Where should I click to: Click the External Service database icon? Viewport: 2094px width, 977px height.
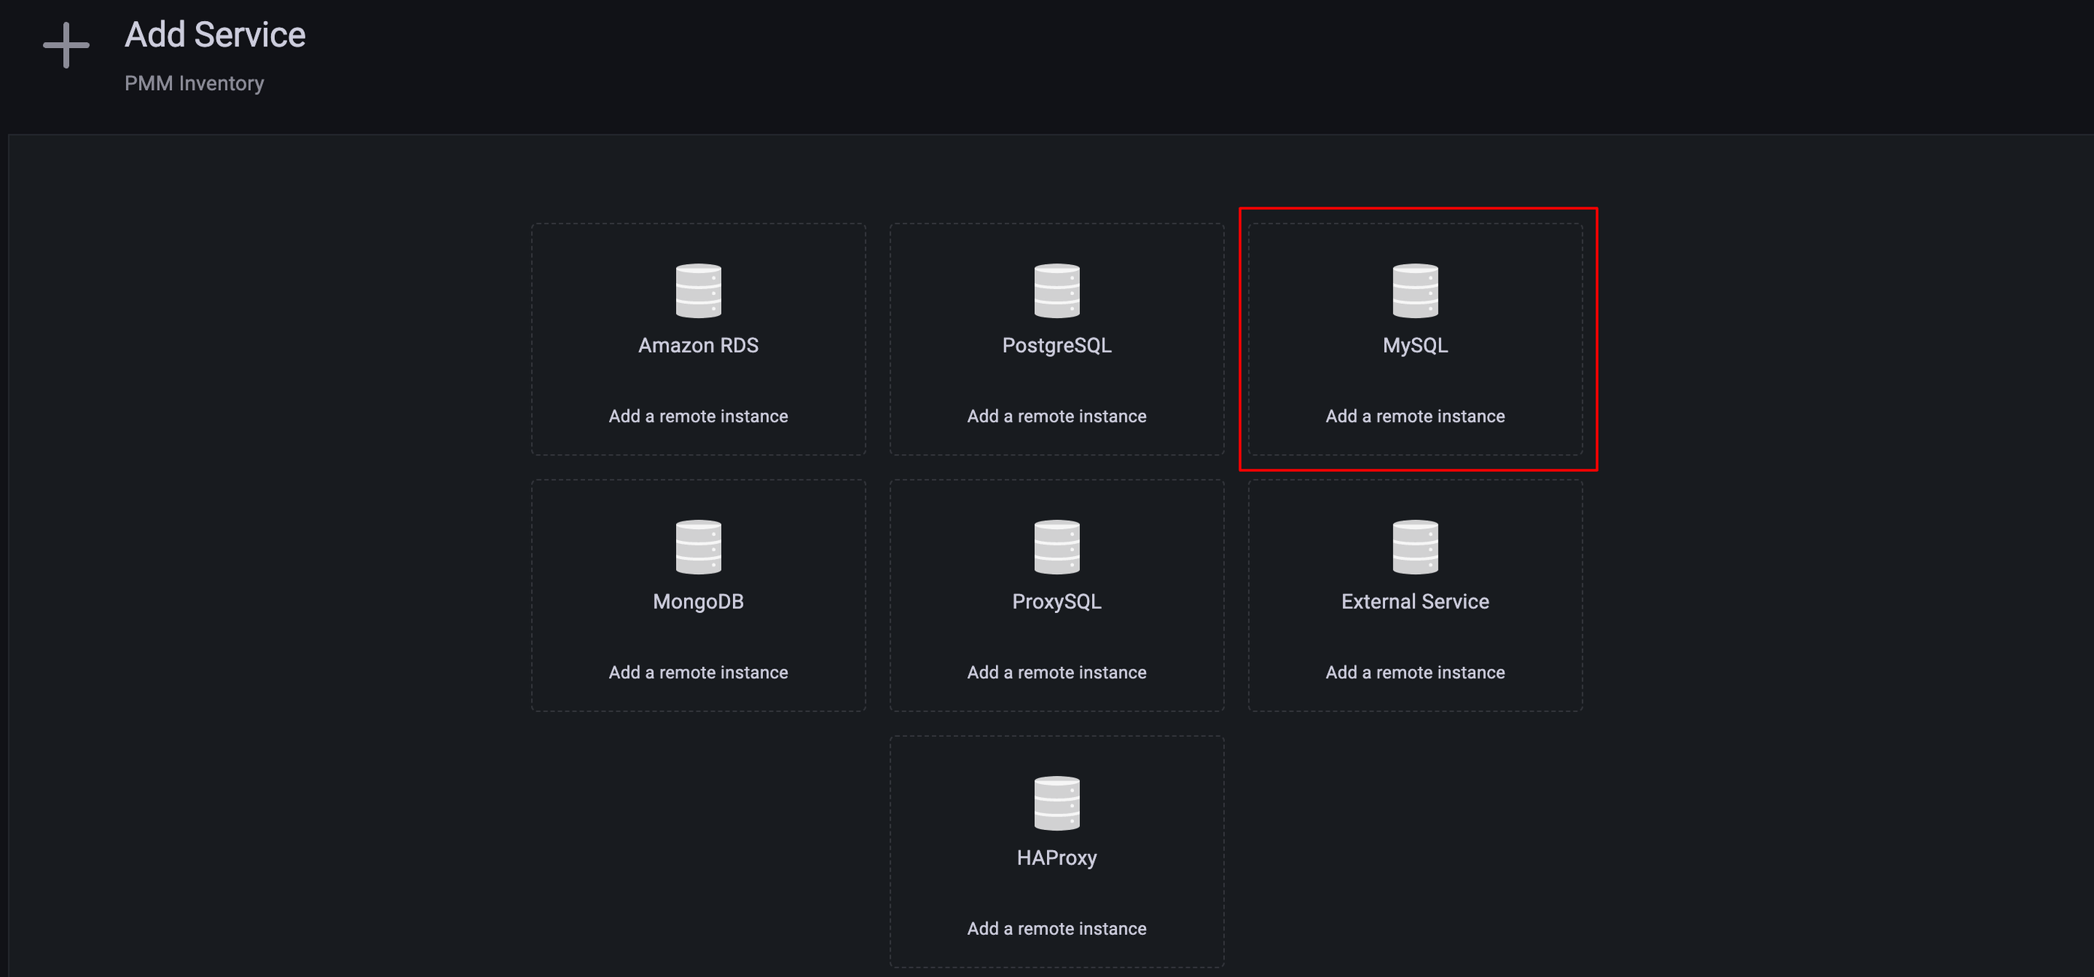coord(1415,546)
